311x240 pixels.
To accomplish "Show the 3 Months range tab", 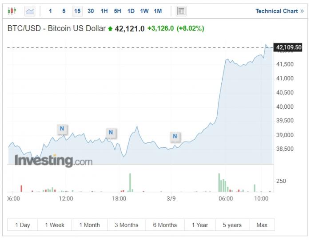I will click(126, 225).
